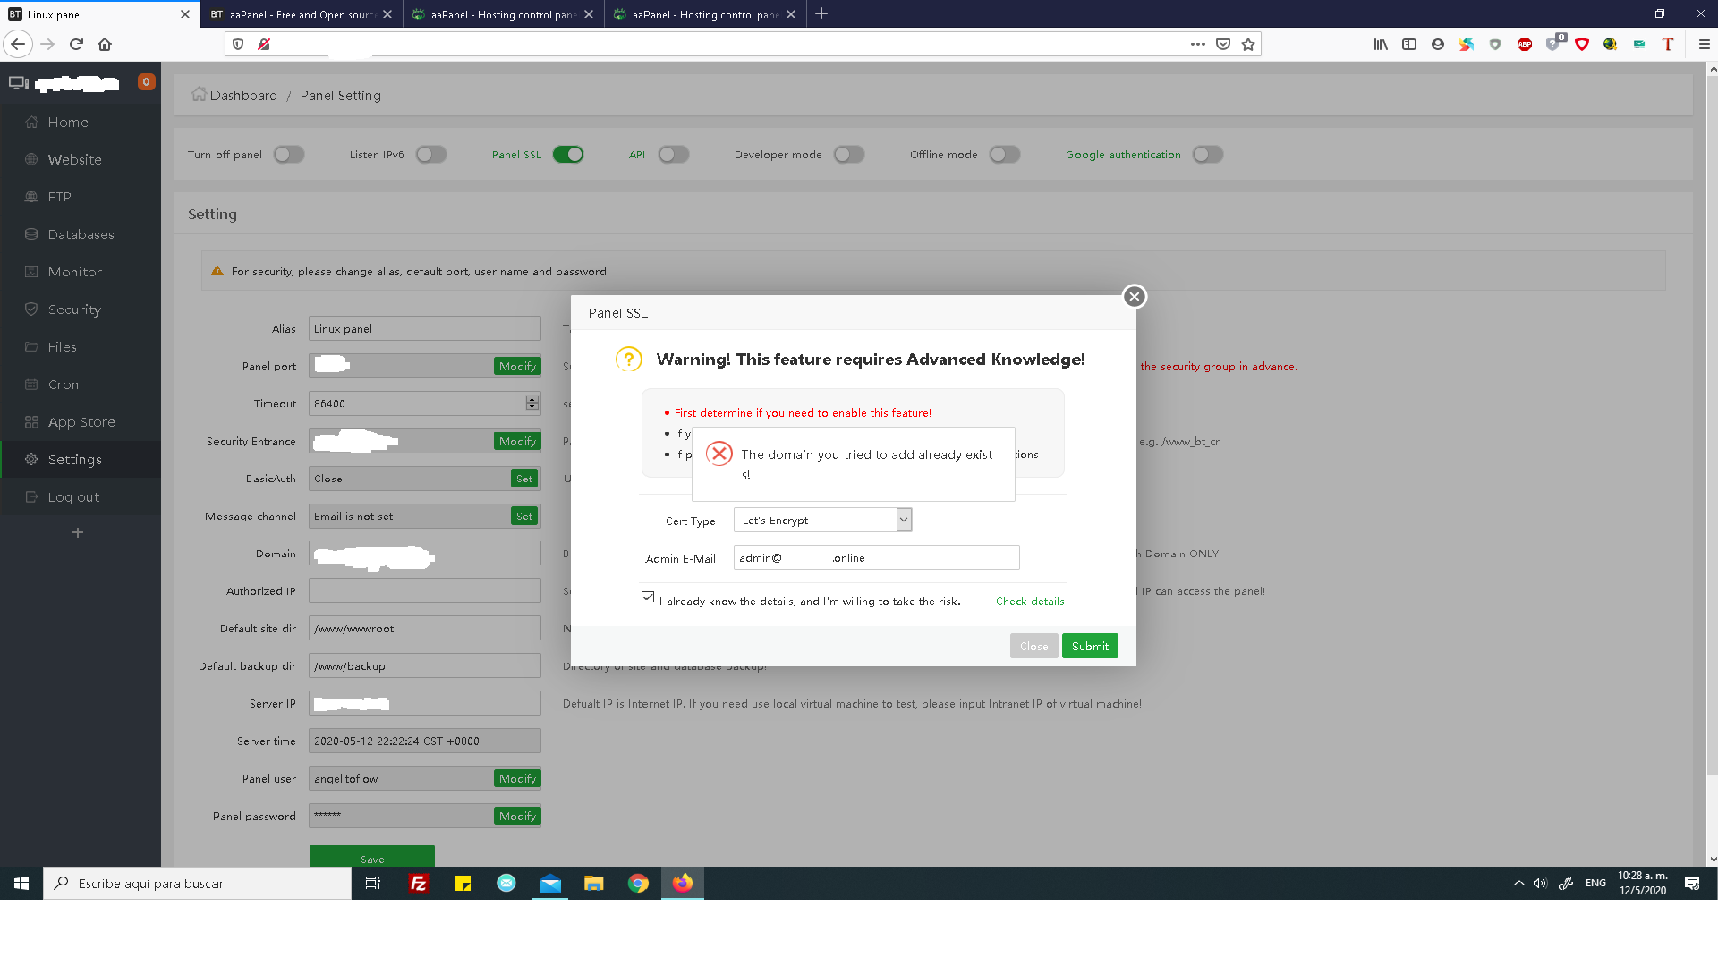Viewport: 1718px width, 966px height.
Task: Show hidden system tray icons chevron
Action: click(1518, 884)
